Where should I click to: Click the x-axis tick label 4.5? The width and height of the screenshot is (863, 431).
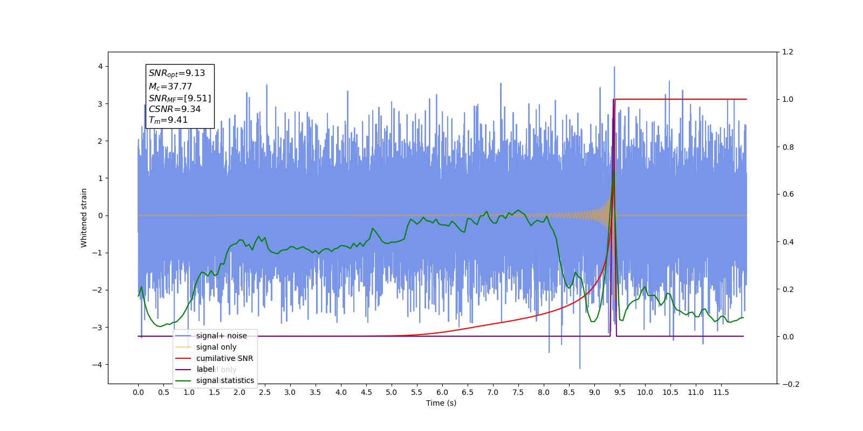click(x=366, y=392)
